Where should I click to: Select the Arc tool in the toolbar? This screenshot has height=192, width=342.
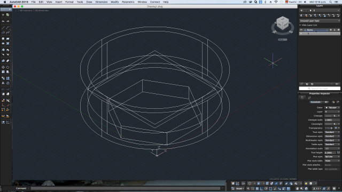click(x=8, y=28)
